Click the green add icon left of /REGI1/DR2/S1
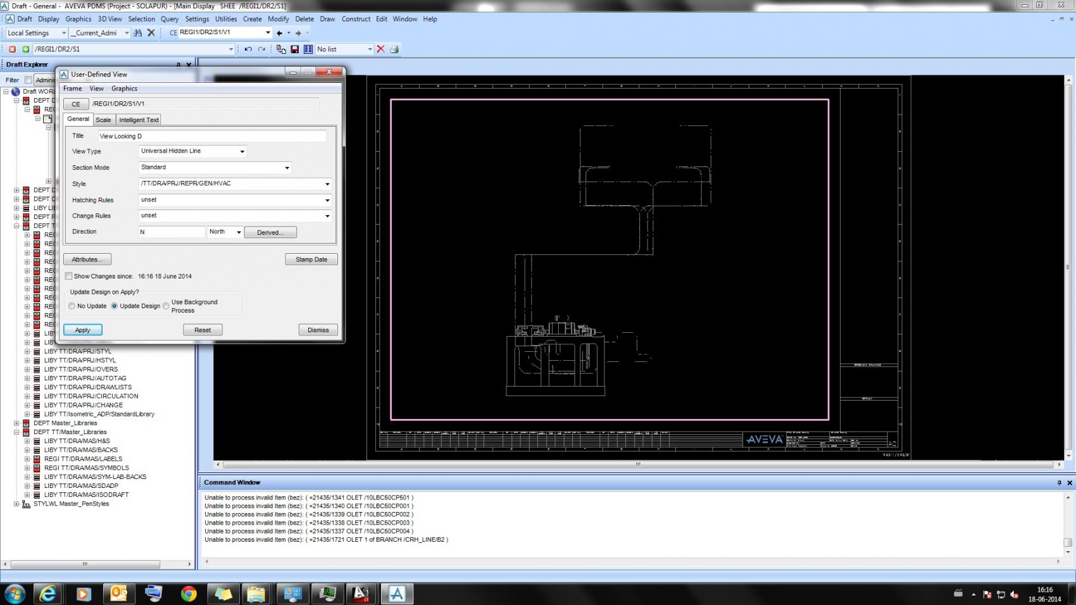The width and height of the screenshot is (1076, 605). point(26,49)
